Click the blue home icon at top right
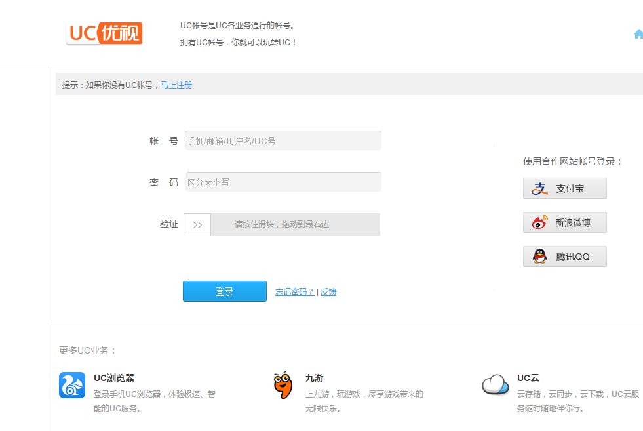Viewport: 643px width, 431px height. tap(638, 33)
